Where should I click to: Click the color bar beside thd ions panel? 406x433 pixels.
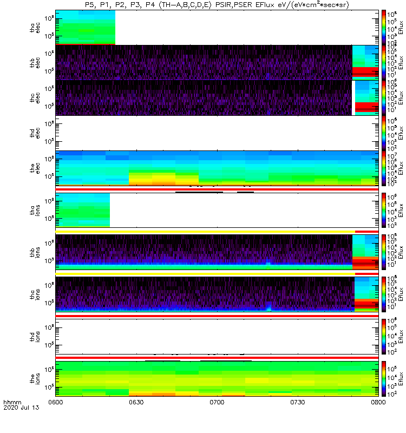pos(384,337)
